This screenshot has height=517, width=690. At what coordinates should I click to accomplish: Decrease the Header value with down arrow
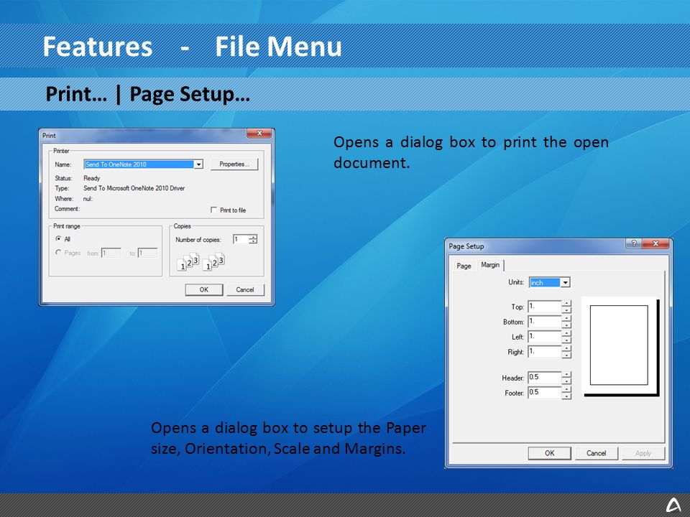coord(567,381)
